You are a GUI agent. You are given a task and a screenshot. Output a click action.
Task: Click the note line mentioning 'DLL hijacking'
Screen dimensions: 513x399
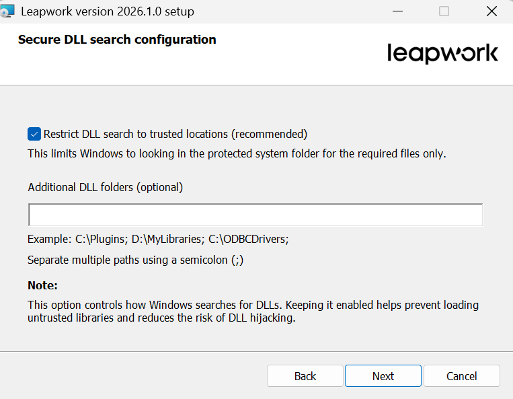[x=161, y=318]
